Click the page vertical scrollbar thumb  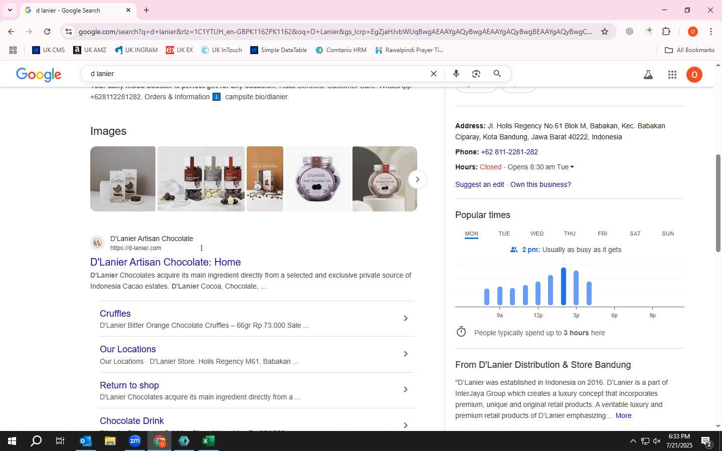click(x=718, y=203)
